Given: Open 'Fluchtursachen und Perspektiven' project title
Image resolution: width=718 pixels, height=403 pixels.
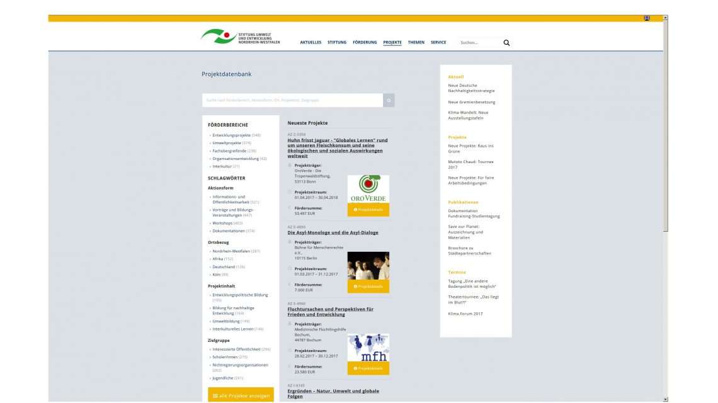Looking at the screenshot, I should tap(331, 312).
